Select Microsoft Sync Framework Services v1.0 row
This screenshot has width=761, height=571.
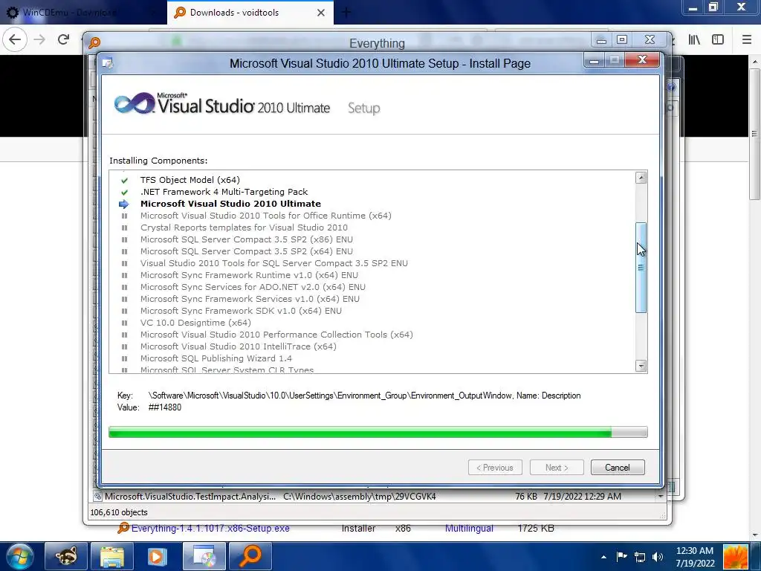pyautogui.click(x=250, y=299)
